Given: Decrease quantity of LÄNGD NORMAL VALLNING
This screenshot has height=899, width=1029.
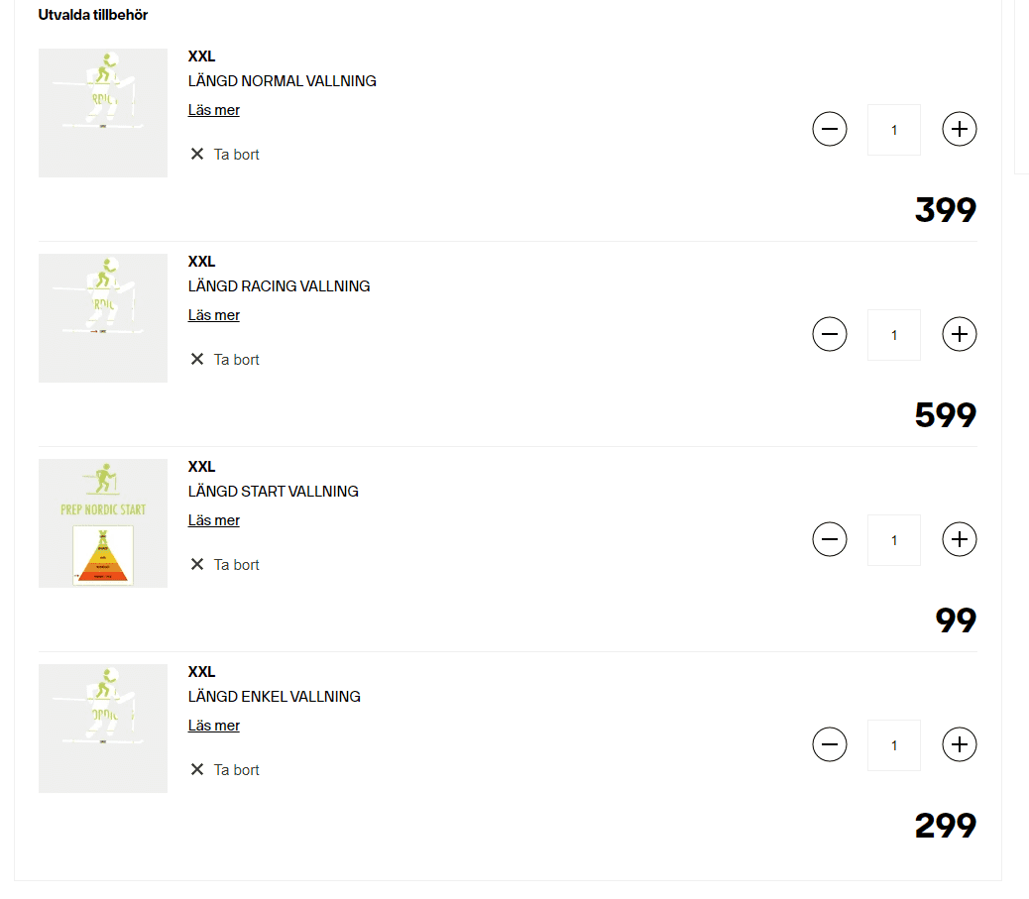Looking at the screenshot, I should click(830, 129).
